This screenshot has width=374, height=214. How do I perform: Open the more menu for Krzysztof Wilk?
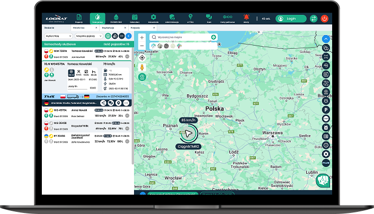(127, 129)
